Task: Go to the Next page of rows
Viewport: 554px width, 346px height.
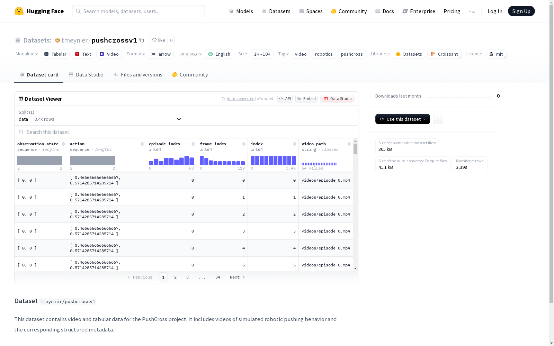Action: click(238, 277)
